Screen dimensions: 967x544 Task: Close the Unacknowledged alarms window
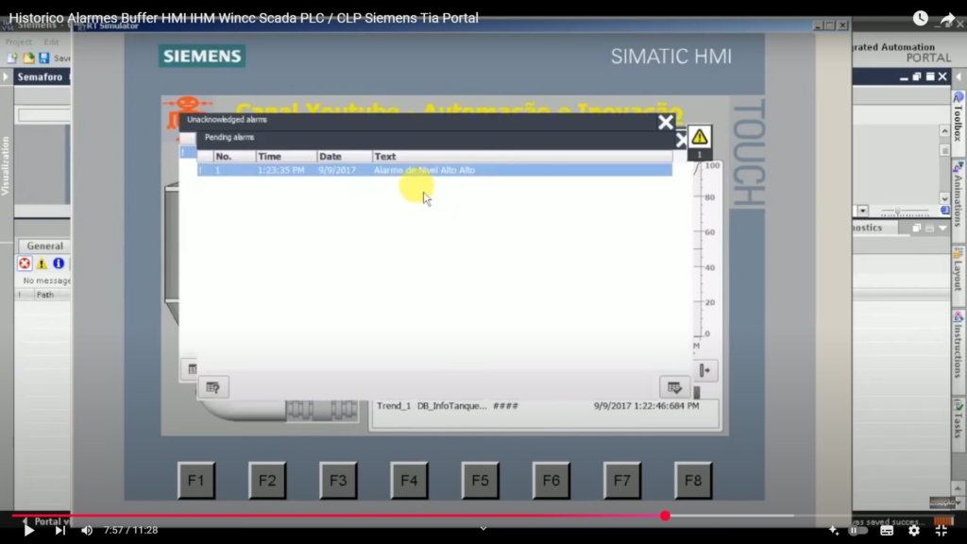[665, 122]
